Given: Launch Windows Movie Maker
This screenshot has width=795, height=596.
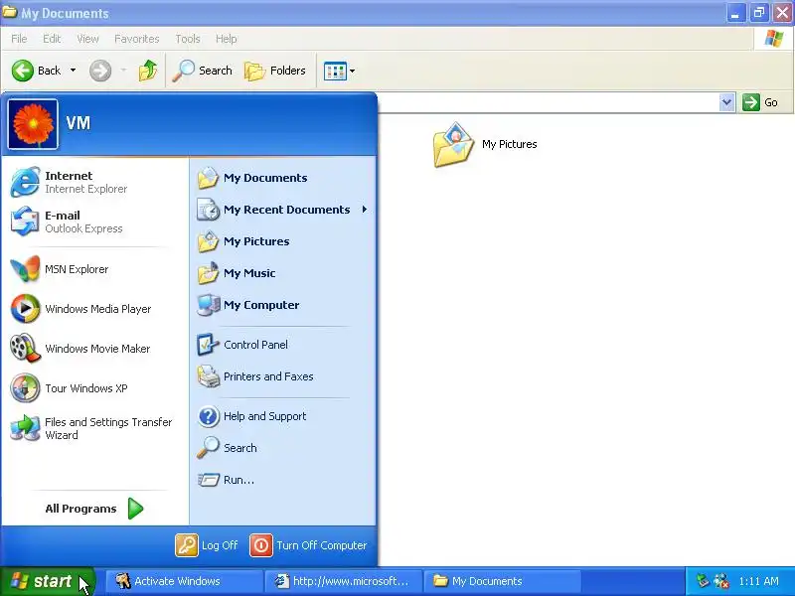Looking at the screenshot, I should [94, 349].
